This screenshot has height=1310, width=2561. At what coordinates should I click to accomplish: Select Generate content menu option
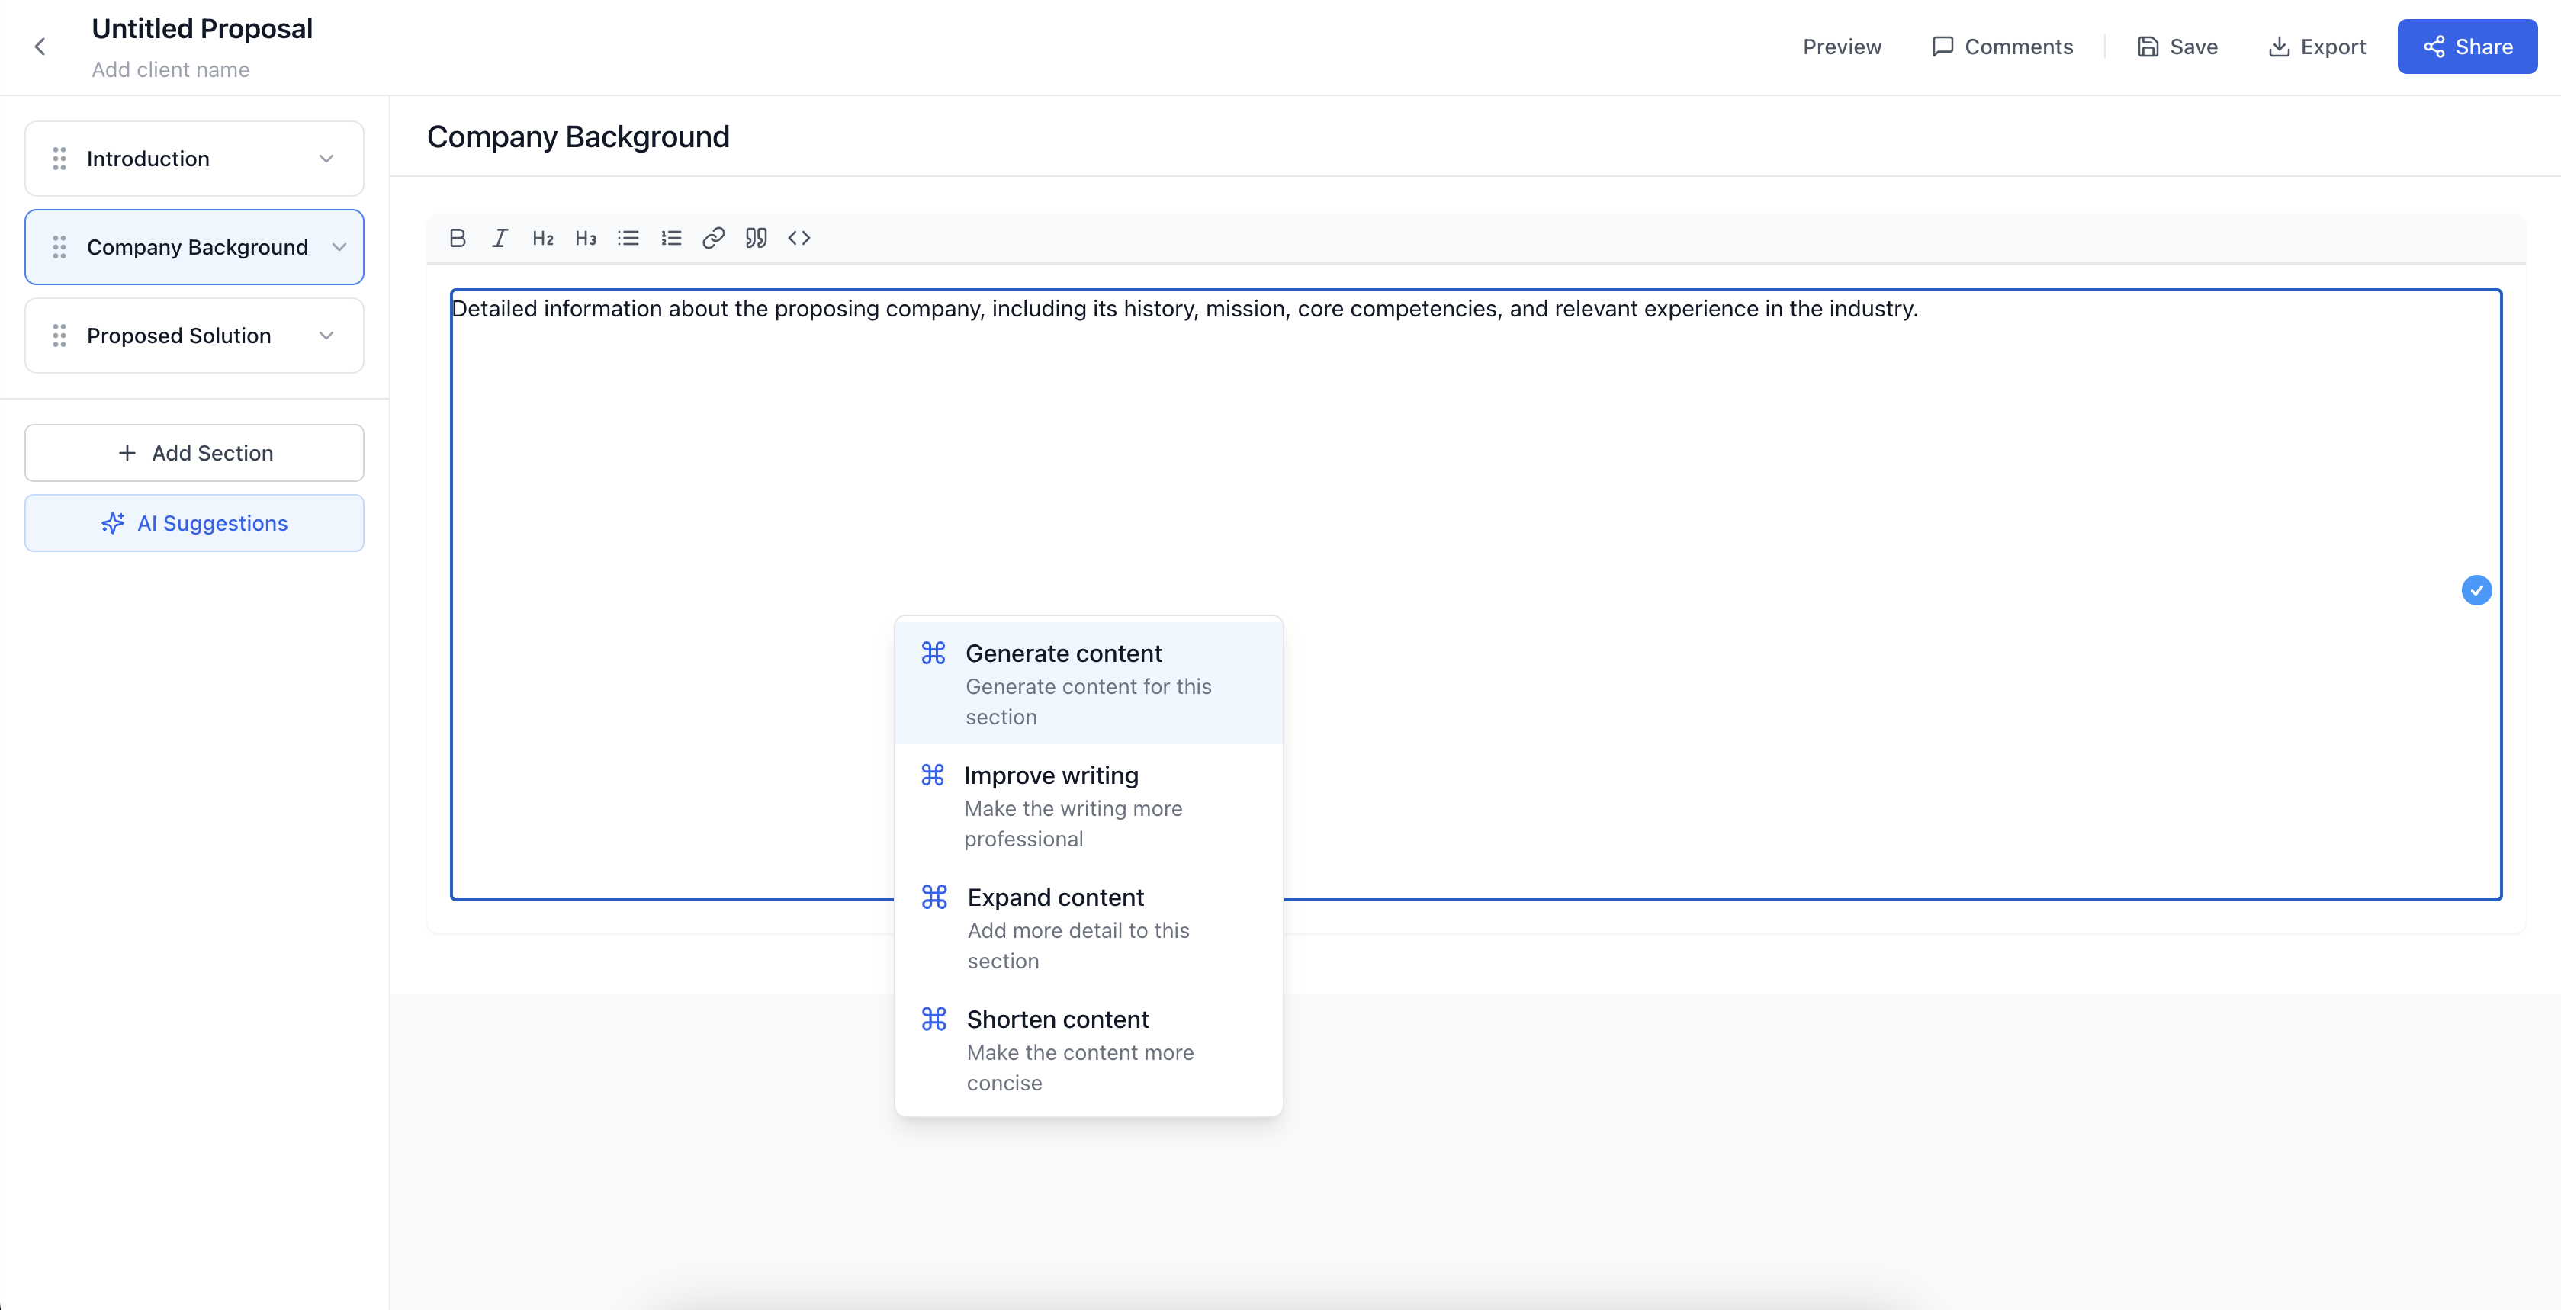point(1088,682)
